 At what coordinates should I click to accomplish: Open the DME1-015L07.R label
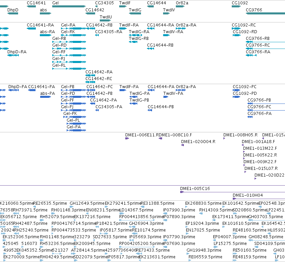261,169
